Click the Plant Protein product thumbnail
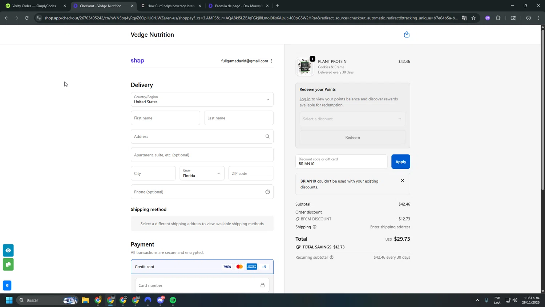The image size is (545, 307). (x=304, y=67)
